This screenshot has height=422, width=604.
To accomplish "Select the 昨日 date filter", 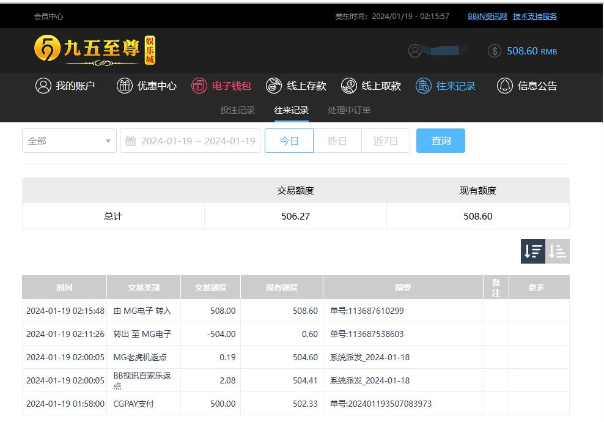I will pos(337,141).
